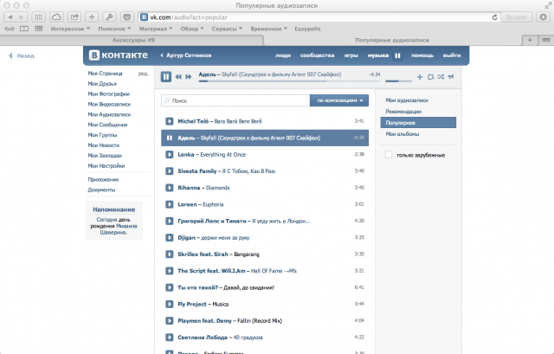Switch to Аксессуары #9 tab
Screen dimensions: 554x354
133,41
